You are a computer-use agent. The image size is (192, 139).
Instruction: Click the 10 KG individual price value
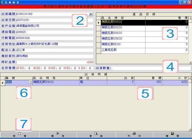pos(75,68)
